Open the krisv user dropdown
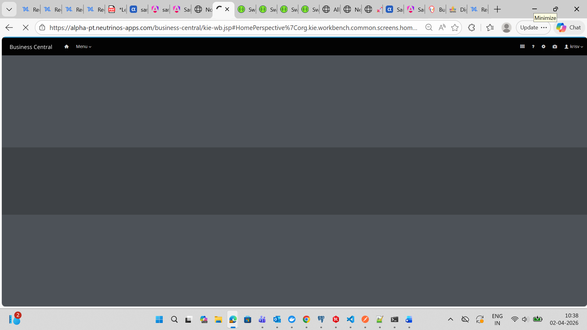 tap(574, 46)
